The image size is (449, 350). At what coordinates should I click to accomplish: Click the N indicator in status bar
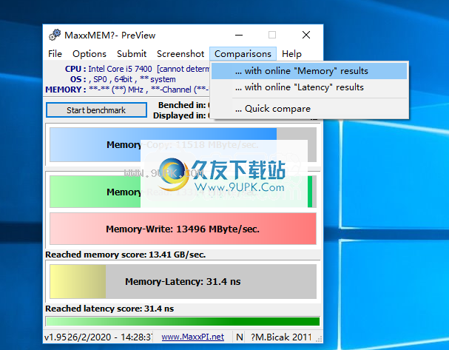[240, 337]
